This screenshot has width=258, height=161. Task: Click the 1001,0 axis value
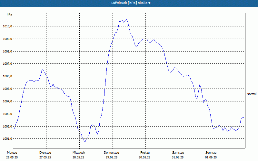(7, 139)
